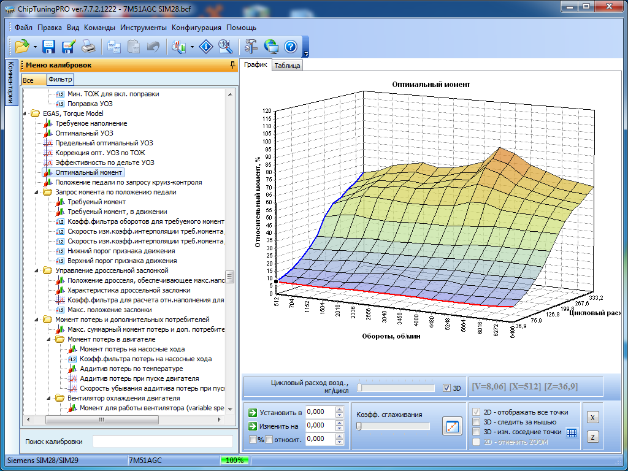Click the 'Коэфф. сглаживания' slider handle
The width and height of the screenshot is (628, 471).
coord(359,426)
